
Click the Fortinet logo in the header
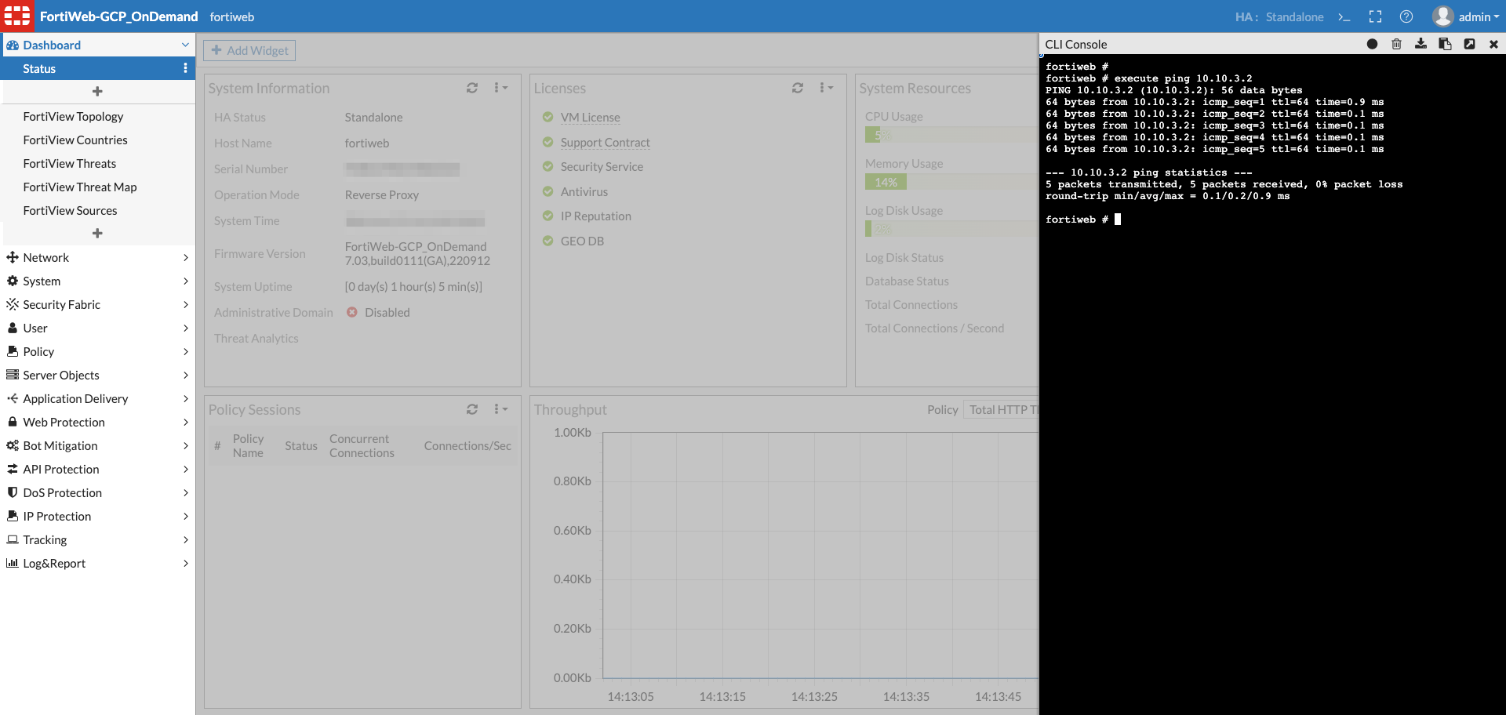16,16
